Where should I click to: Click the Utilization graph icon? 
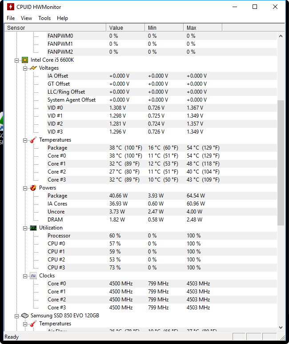click(x=33, y=228)
